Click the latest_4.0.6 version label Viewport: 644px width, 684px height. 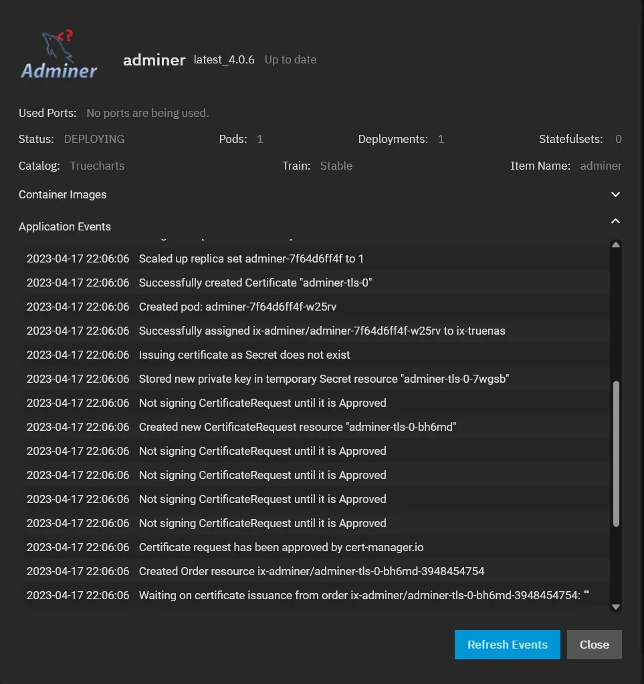click(x=223, y=59)
